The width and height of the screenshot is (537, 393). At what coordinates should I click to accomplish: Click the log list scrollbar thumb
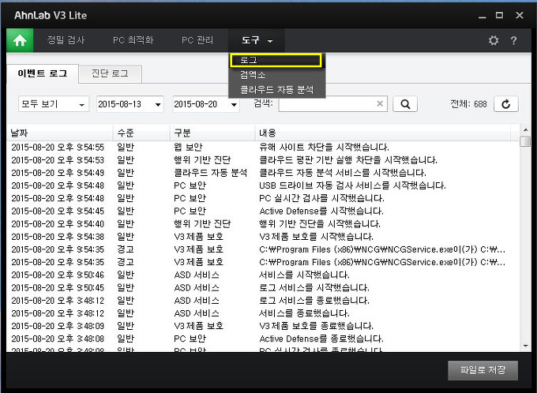coord(525,141)
